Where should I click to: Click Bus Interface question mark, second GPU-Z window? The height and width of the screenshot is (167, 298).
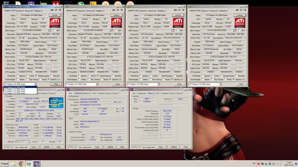122,38
